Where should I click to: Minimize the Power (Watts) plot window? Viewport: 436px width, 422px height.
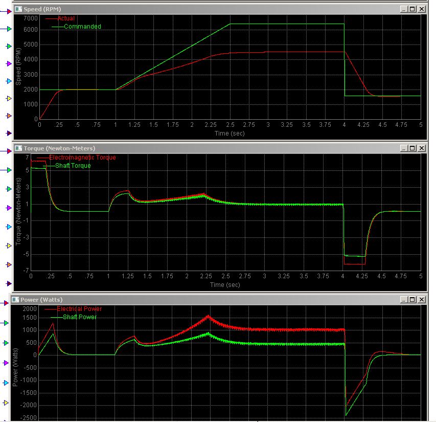[404, 300]
